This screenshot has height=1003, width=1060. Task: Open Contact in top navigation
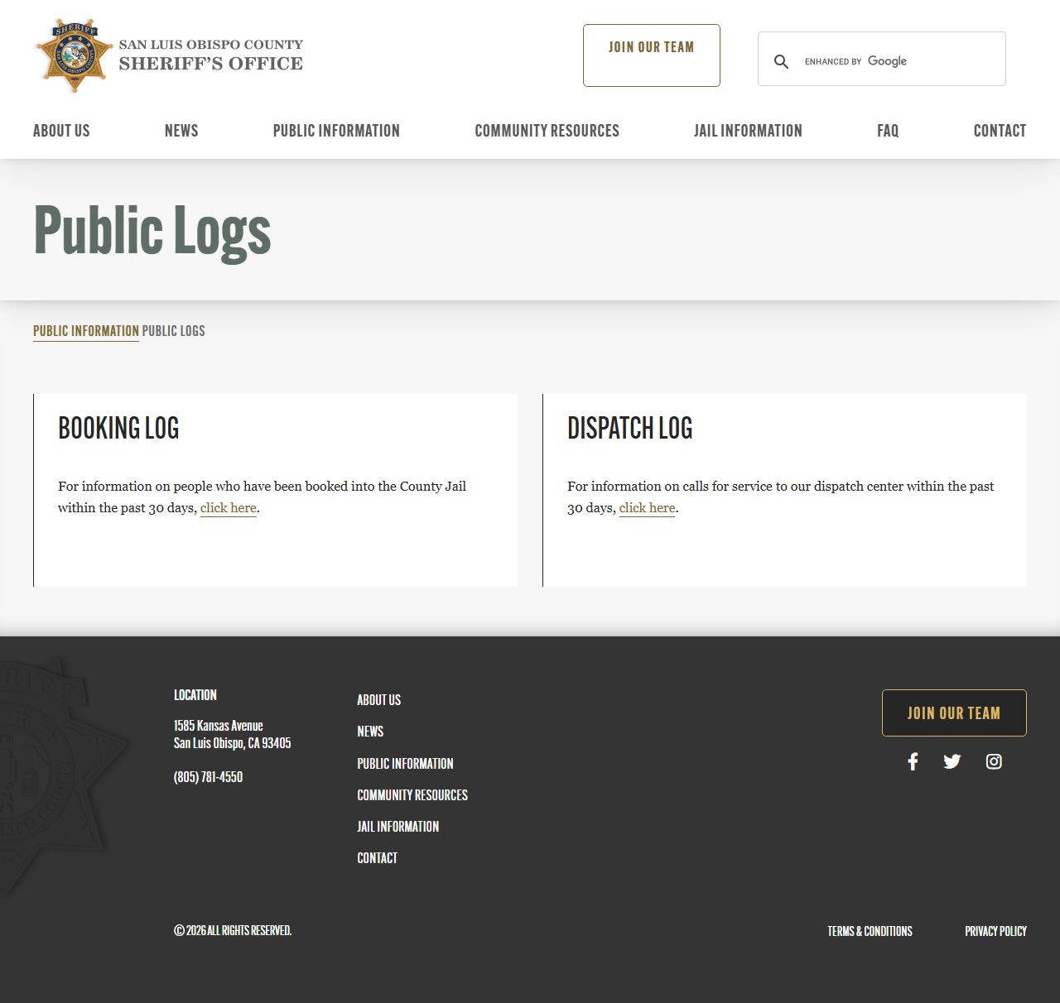point(1000,131)
